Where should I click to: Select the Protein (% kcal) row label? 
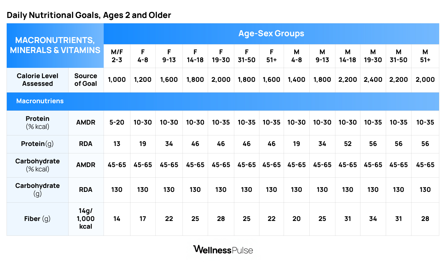(37, 123)
